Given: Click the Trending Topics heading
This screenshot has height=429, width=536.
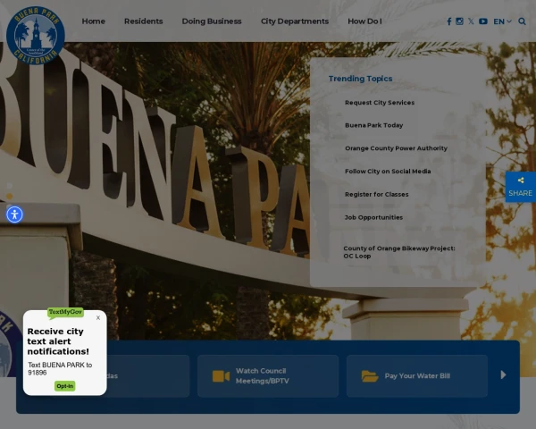Looking at the screenshot, I should tap(360, 79).
